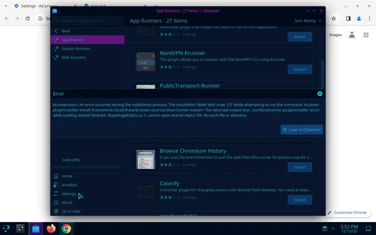Click the Web Runners category icon
The image size is (376, 235).
(56, 57)
